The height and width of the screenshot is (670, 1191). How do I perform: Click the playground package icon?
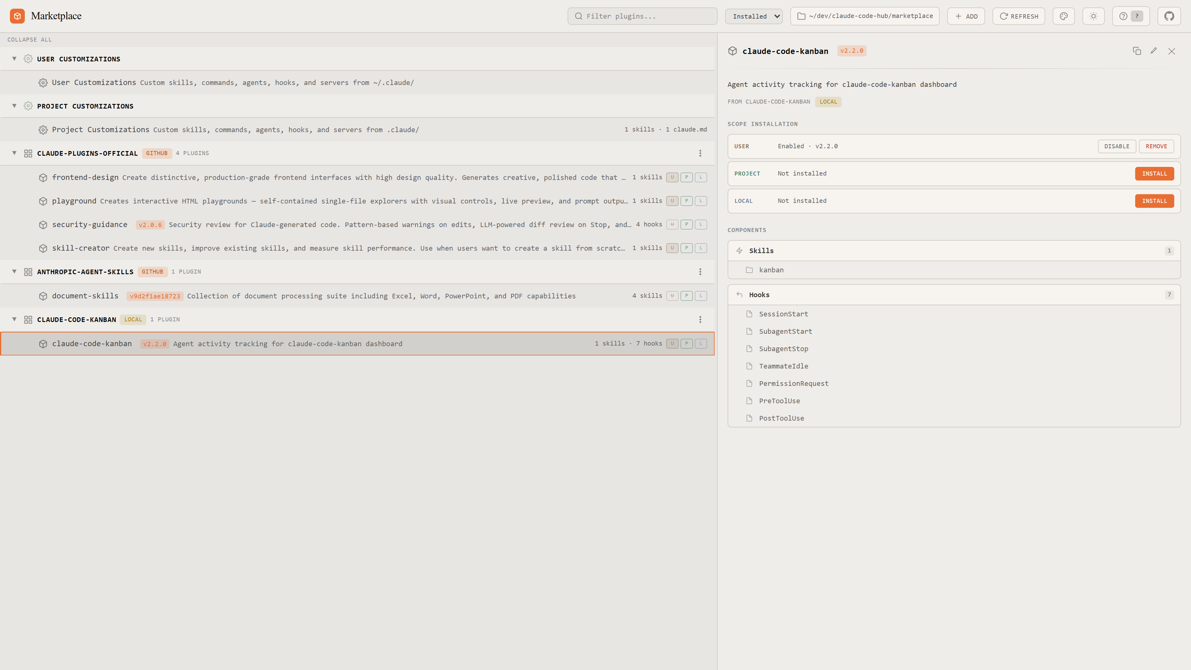[x=43, y=201]
